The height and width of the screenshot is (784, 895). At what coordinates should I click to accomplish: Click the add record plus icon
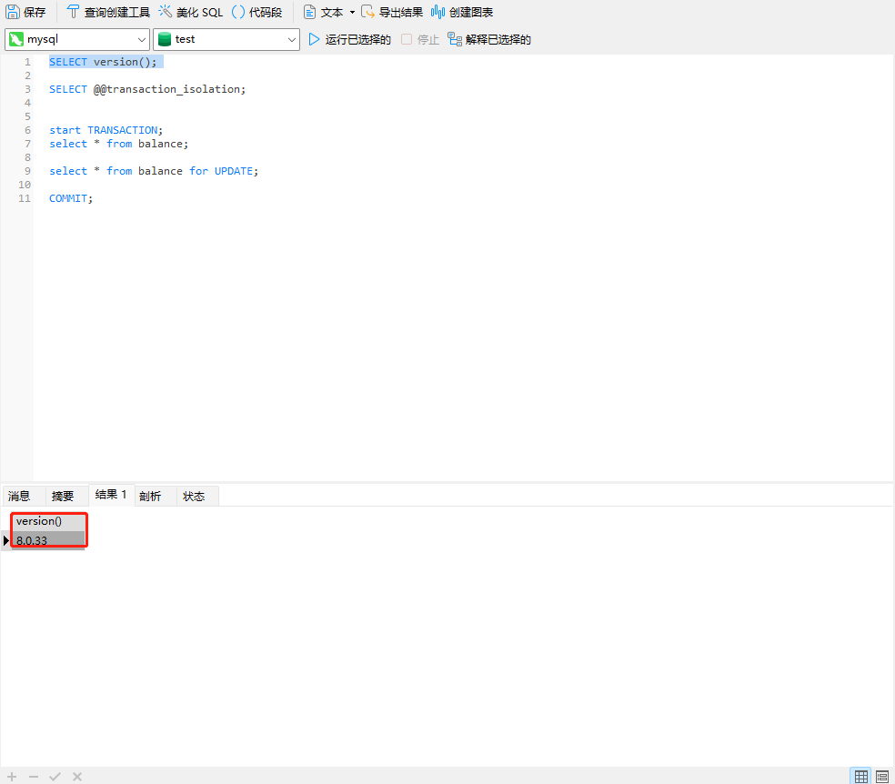pyautogui.click(x=12, y=777)
